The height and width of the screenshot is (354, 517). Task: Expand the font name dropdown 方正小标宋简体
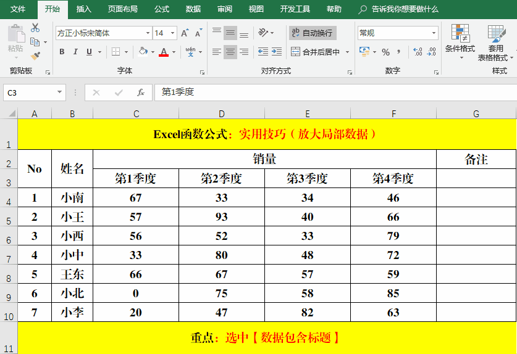click(x=148, y=33)
